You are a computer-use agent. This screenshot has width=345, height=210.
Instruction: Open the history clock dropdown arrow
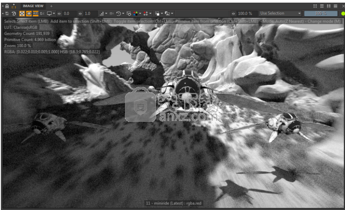coord(123,14)
